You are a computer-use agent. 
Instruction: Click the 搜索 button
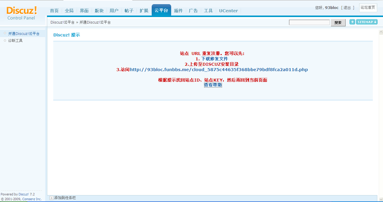coord(338,23)
